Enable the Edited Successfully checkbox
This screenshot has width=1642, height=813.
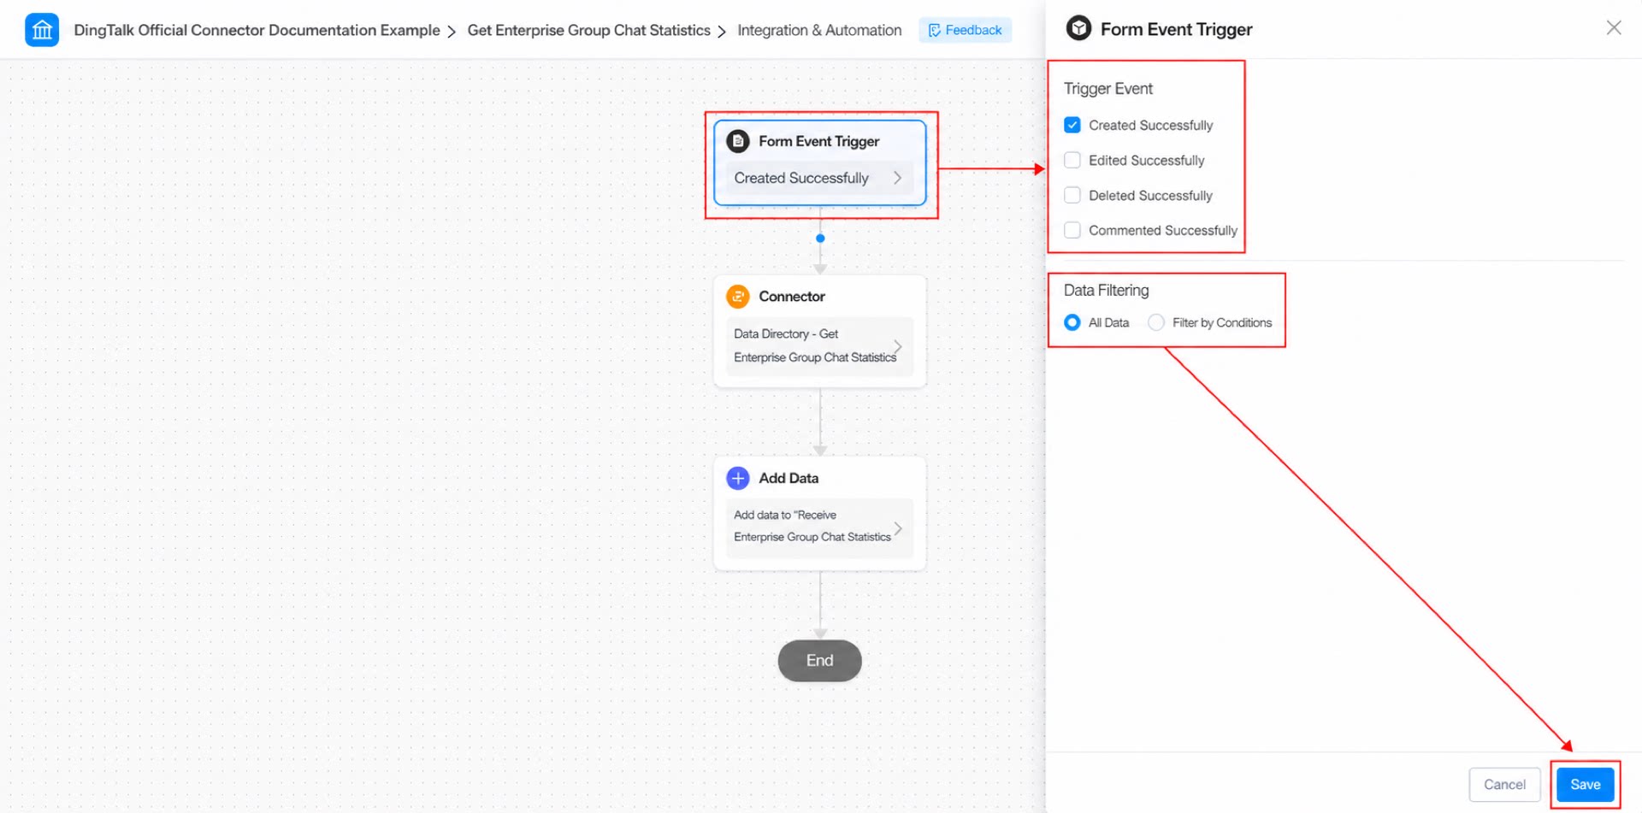1072,160
